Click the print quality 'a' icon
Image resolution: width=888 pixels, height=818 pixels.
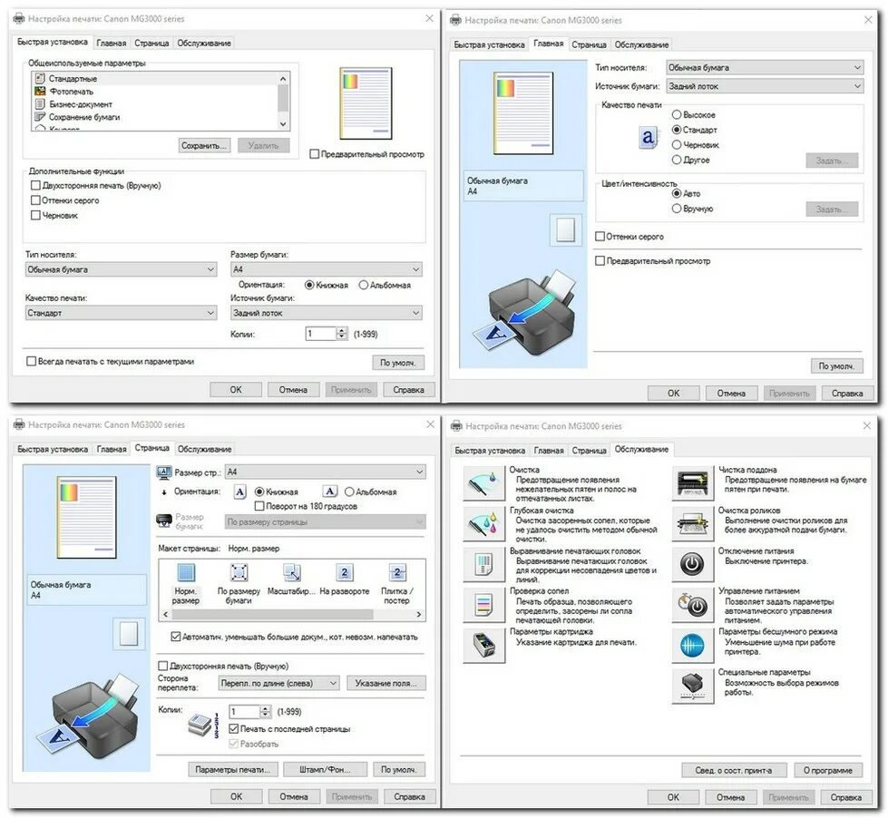(x=648, y=137)
